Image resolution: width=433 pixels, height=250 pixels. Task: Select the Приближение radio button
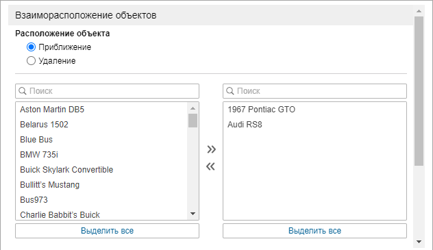tap(32, 47)
